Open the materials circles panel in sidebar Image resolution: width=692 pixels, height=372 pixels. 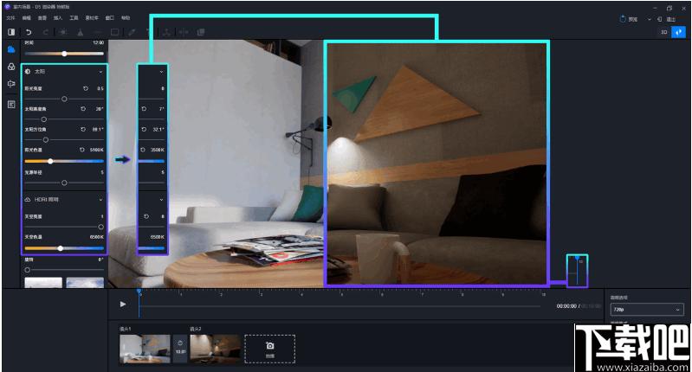pos(11,67)
